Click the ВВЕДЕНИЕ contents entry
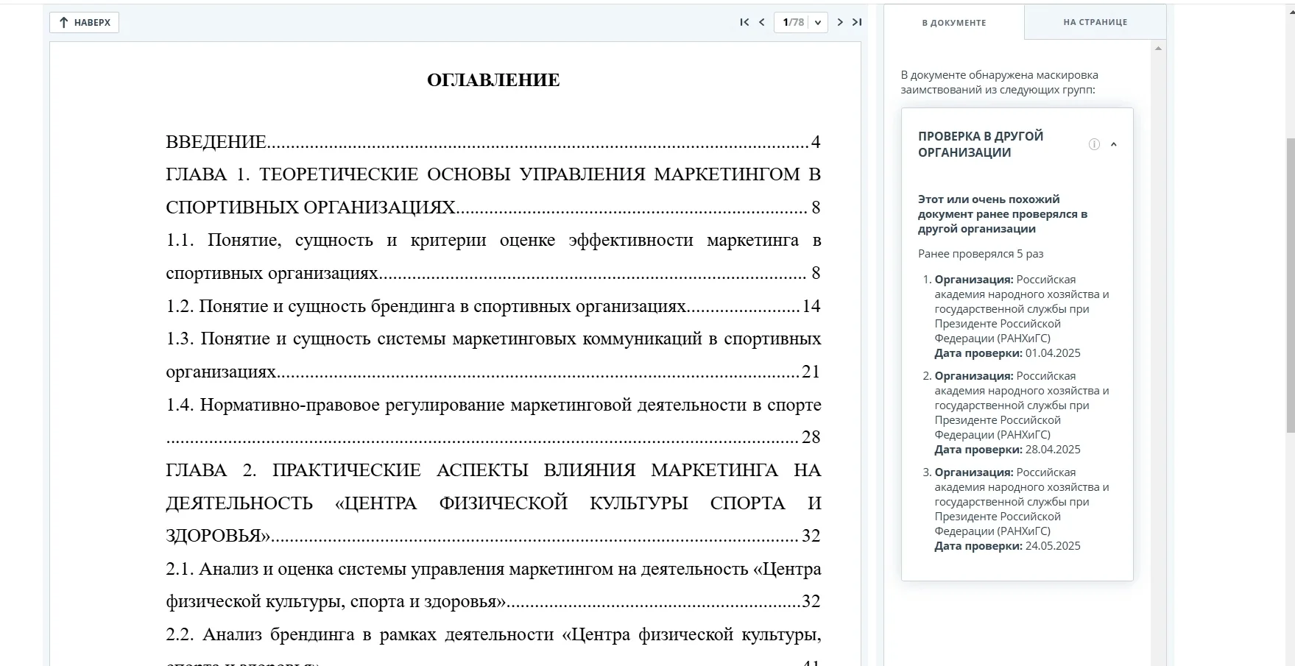Image resolution: width=1295 pixels, height=666 pixels. click(x=493, y=142)
